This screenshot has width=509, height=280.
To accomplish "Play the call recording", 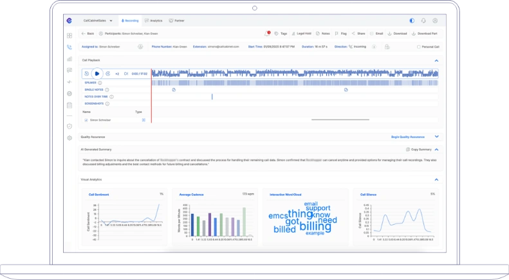I will 97,74.
